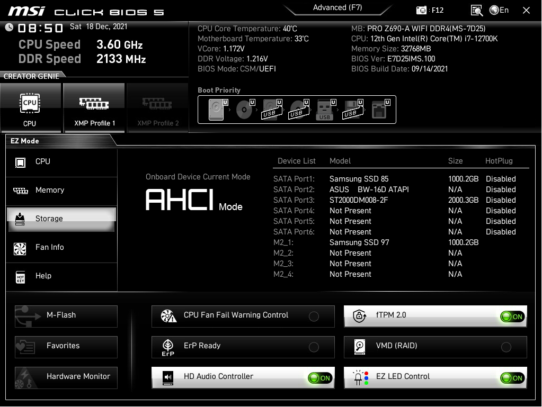Viewport: 542px width, 407px height.
Task: Select the USB hard disk boot device icon
Action: [272, 110]
